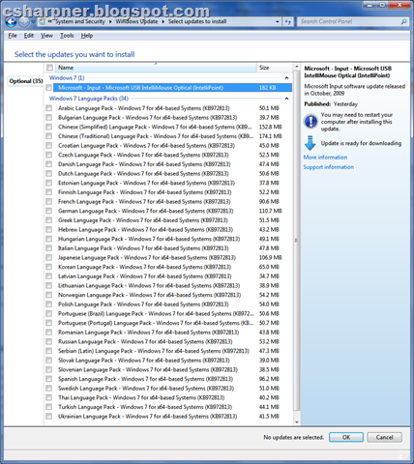Viewport: 414px width, 464px height.
Task: Tick the Japanese Language Pack checkbox
Action: click(48, 257)
